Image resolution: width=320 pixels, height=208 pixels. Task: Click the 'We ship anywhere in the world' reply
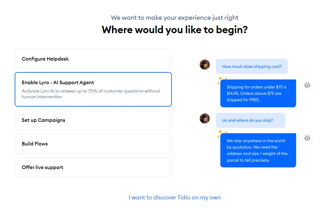tap(258, 150)
